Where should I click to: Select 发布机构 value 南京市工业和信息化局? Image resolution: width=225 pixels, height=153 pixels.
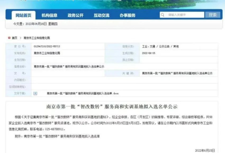(47, 53)
